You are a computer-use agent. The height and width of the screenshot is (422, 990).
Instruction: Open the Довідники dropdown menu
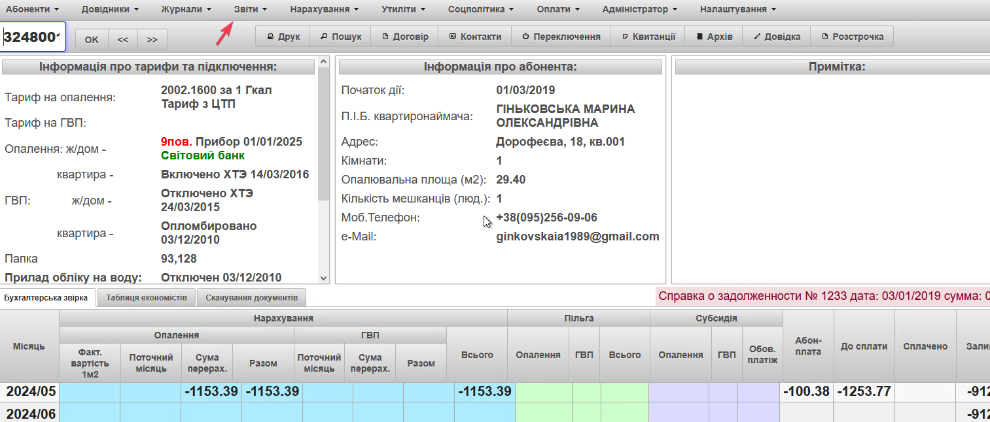tap(110, 10)
